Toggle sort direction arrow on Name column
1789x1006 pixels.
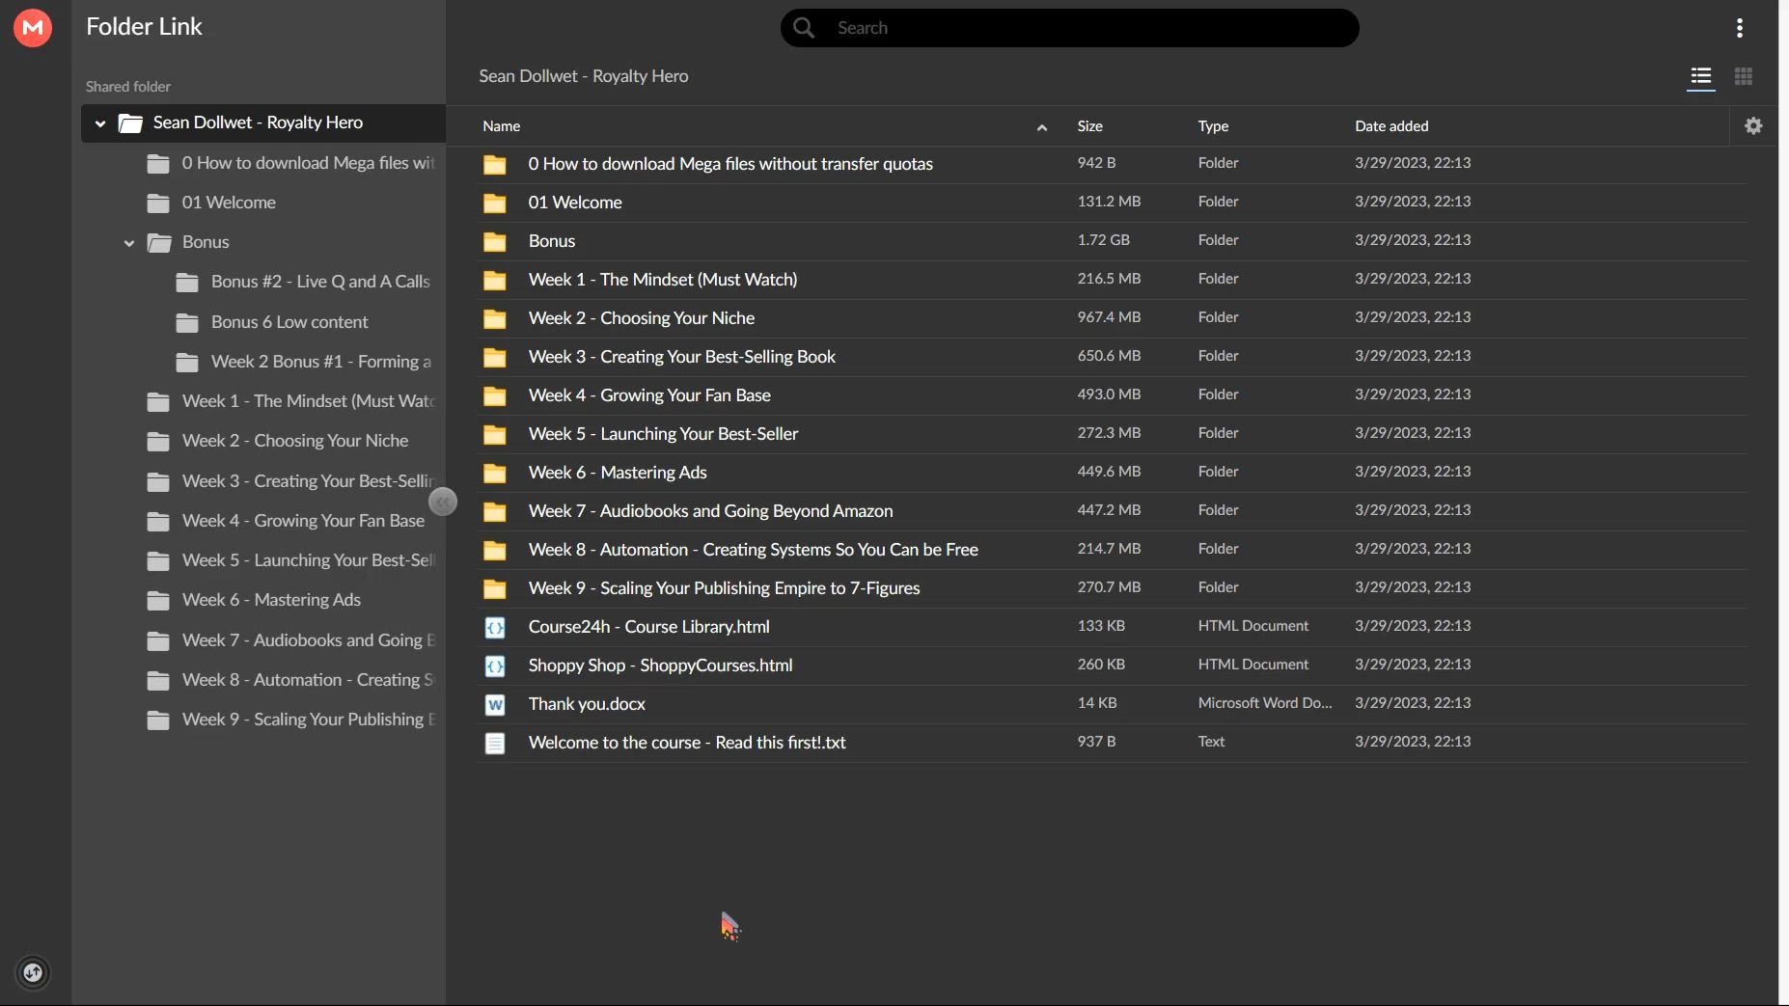[x=1042, y=127]
